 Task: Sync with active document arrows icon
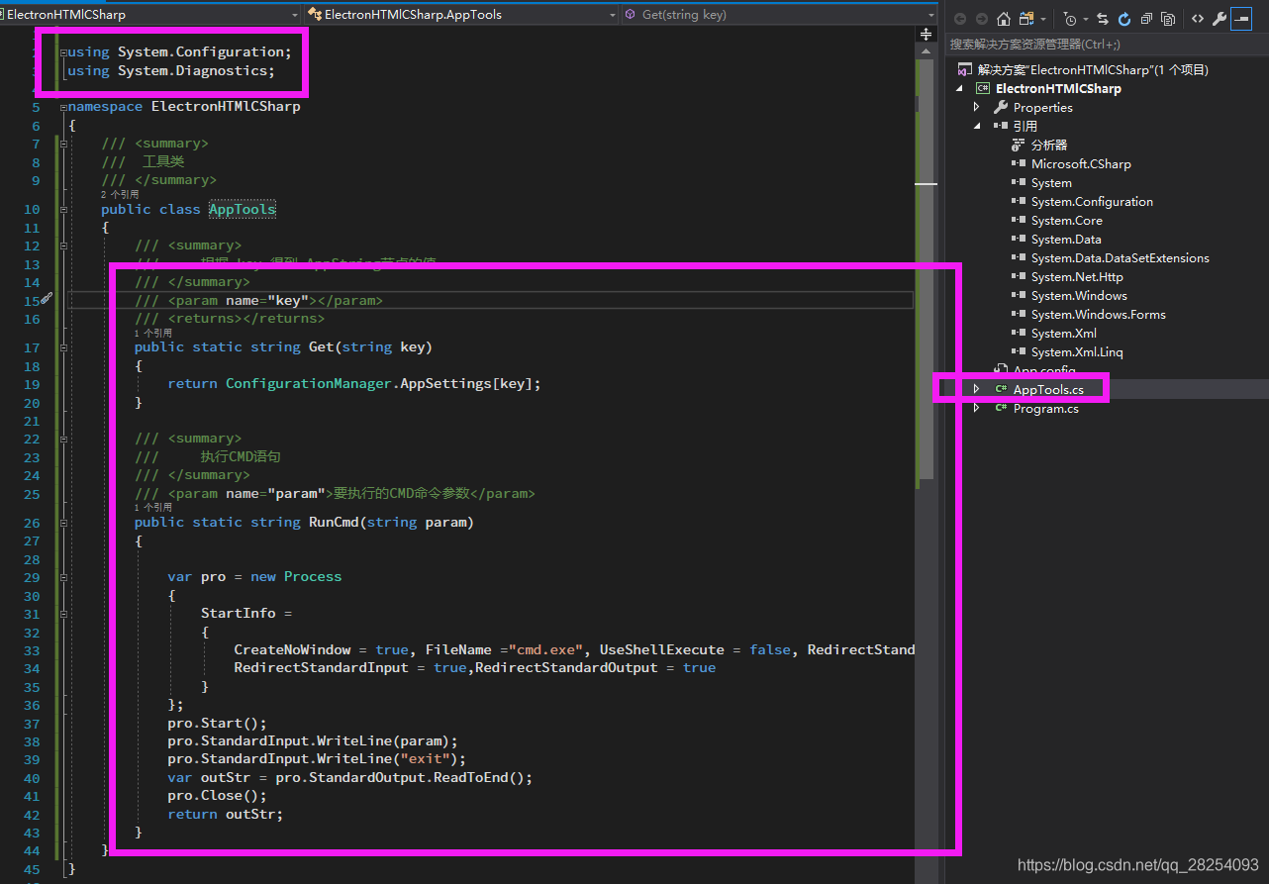coord(1103,19)
